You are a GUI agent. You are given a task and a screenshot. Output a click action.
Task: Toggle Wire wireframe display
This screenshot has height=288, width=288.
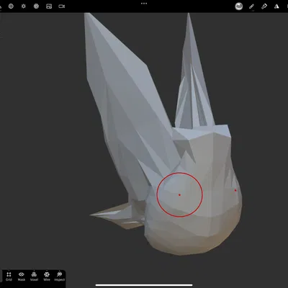pyautogui.click(x=47, y=276)
